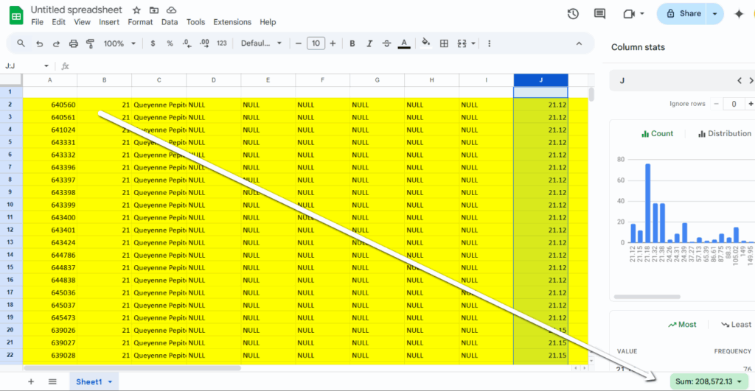The height and width of the screenshot is (391, 755).
Task: Toggle bold formatting
Action: [352, 43]
